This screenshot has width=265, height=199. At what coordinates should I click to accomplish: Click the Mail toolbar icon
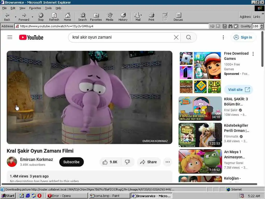(x=137, y=17)
